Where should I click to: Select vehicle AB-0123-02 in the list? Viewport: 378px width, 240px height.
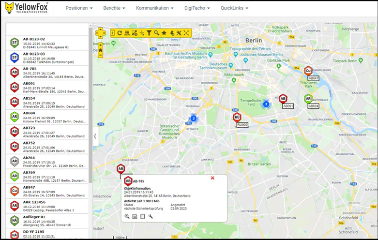tap(47, 43)
